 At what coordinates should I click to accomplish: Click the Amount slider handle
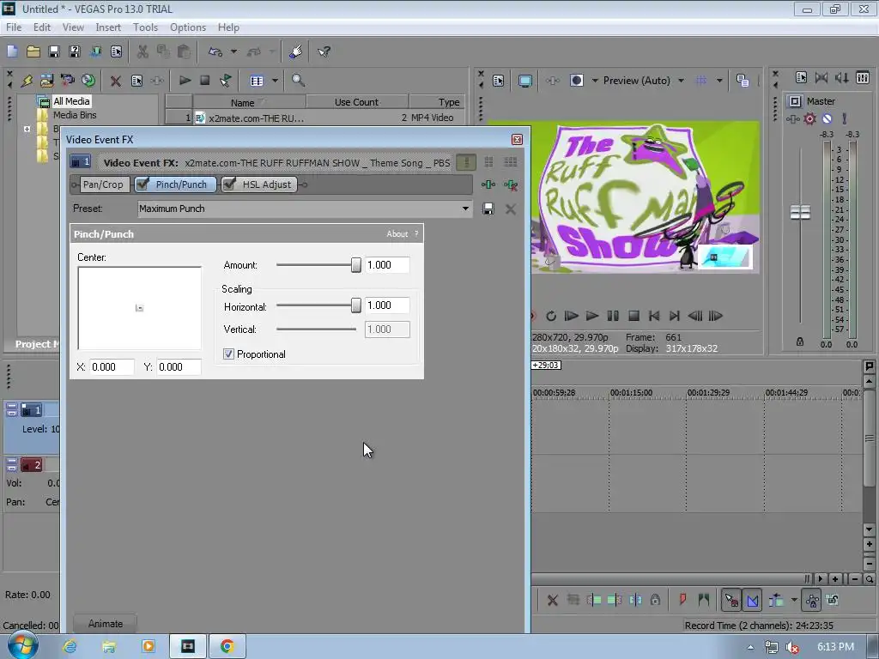click(x=356, y=265)
